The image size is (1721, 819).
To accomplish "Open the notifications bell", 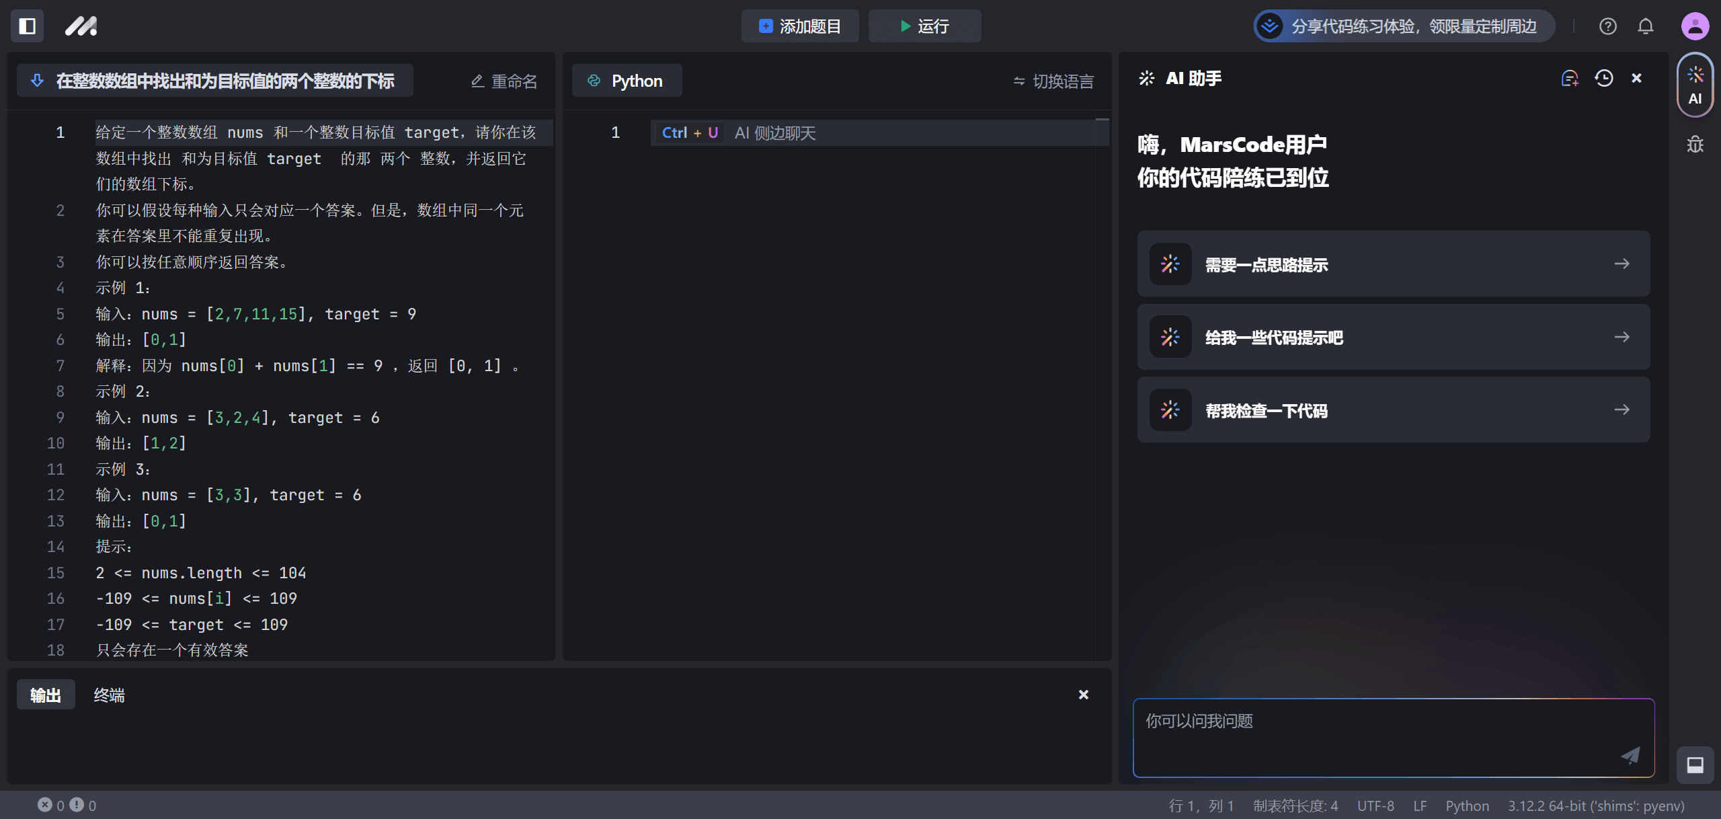I will point(1645,26).
